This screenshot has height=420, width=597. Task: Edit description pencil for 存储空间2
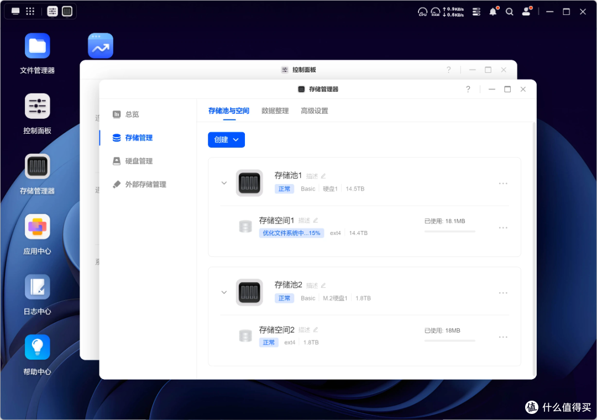[x=316, y=329]
